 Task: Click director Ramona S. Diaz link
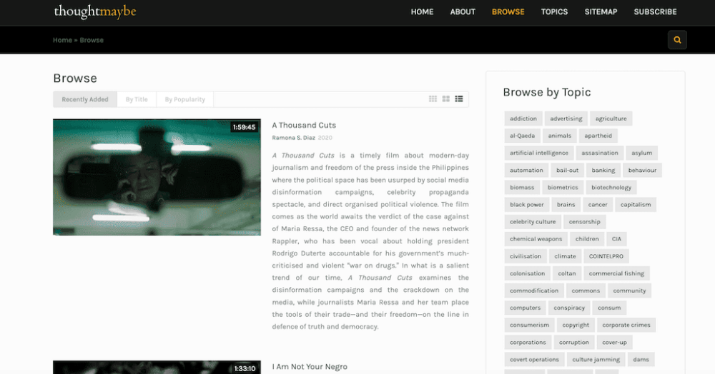(293, 138)
